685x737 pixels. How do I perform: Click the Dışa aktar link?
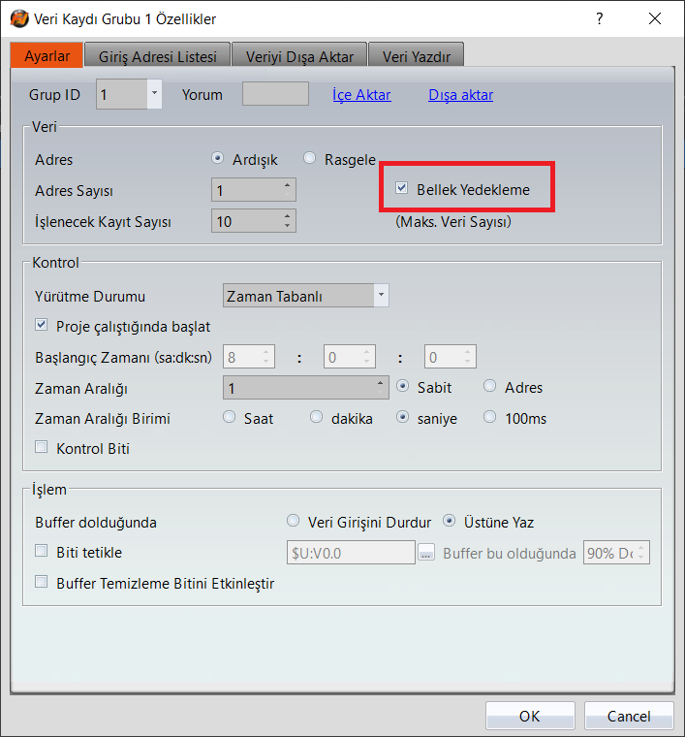click(x=460, y=95)
